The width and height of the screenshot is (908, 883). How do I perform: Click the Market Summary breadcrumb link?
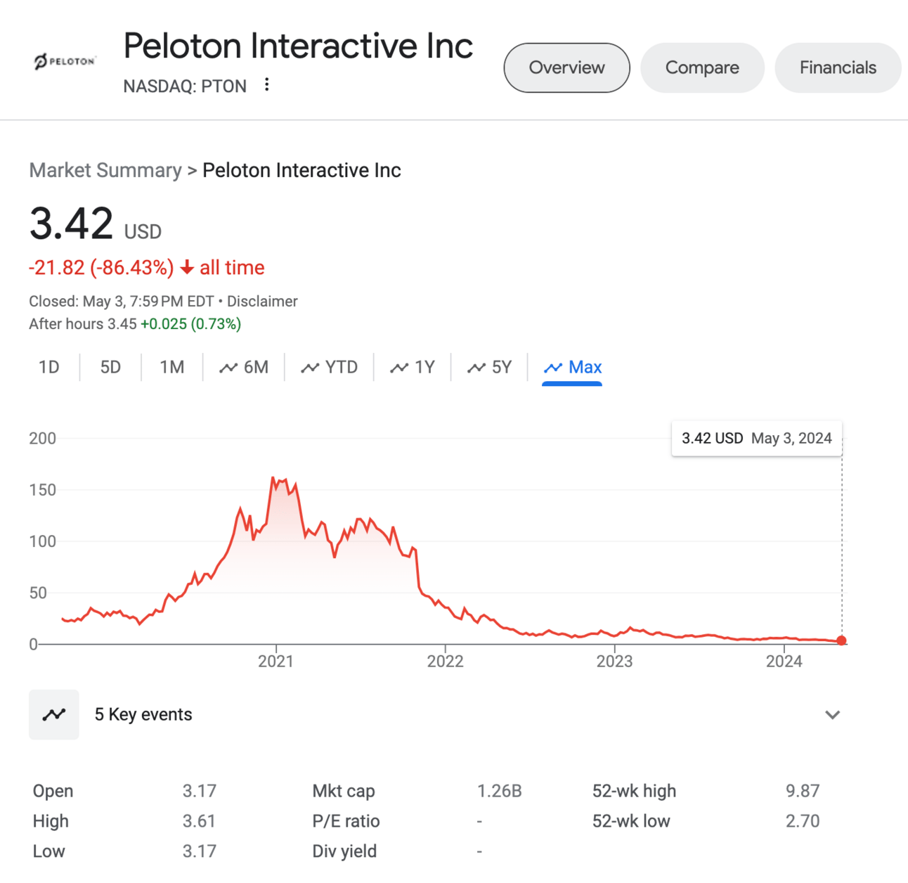coord(105,170)
